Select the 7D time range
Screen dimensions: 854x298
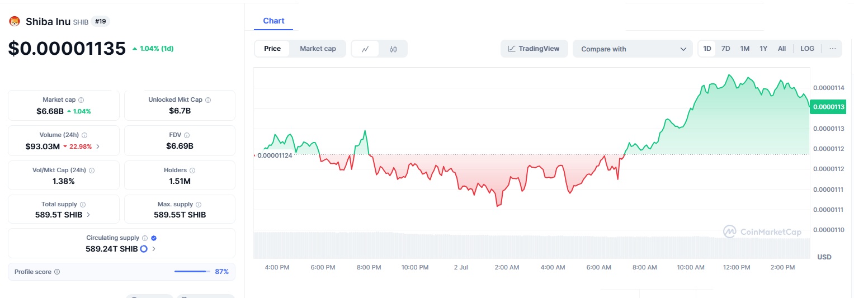click(725, 49)
